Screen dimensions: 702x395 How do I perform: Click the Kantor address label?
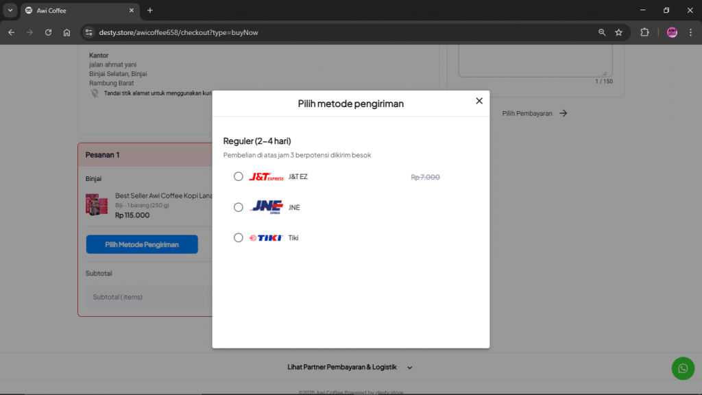(99, 56)
